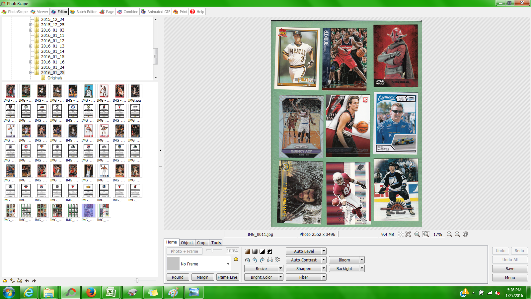The height and width of the screenshot is (299, 531).
Task: Click the Margin button
Action: point(202,277)
